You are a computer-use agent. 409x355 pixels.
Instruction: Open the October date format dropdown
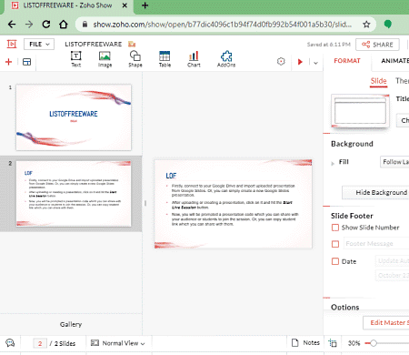[x=393, y=275]
